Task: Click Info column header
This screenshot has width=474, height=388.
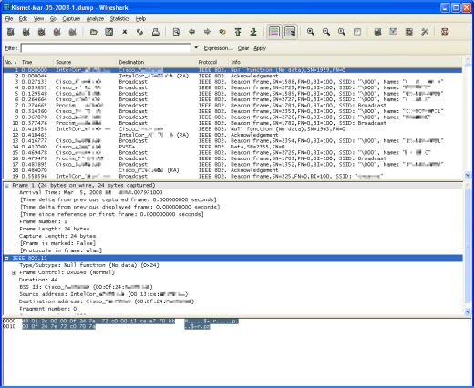Action: coord(345,62)
